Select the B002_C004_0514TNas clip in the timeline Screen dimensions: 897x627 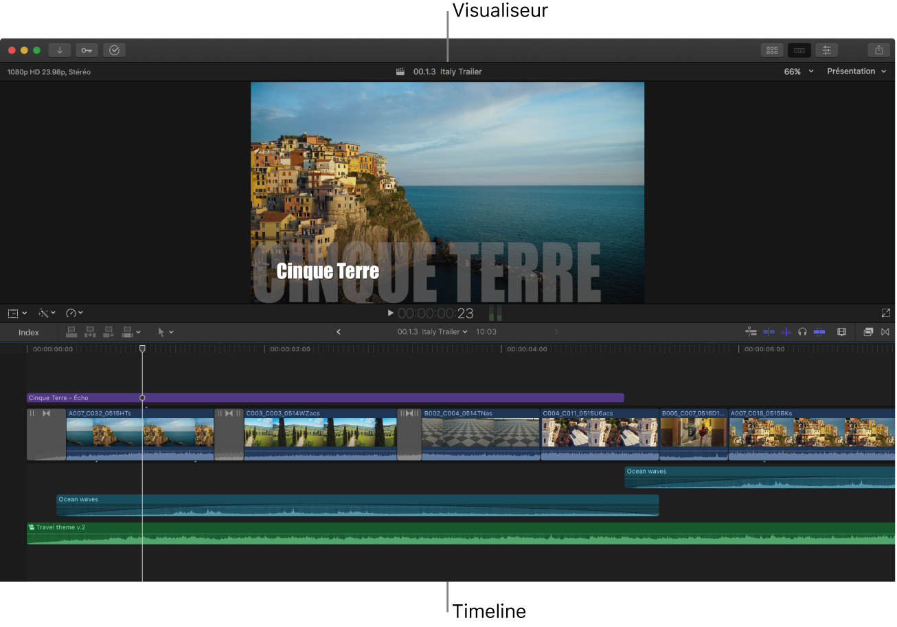click(481, 433)
